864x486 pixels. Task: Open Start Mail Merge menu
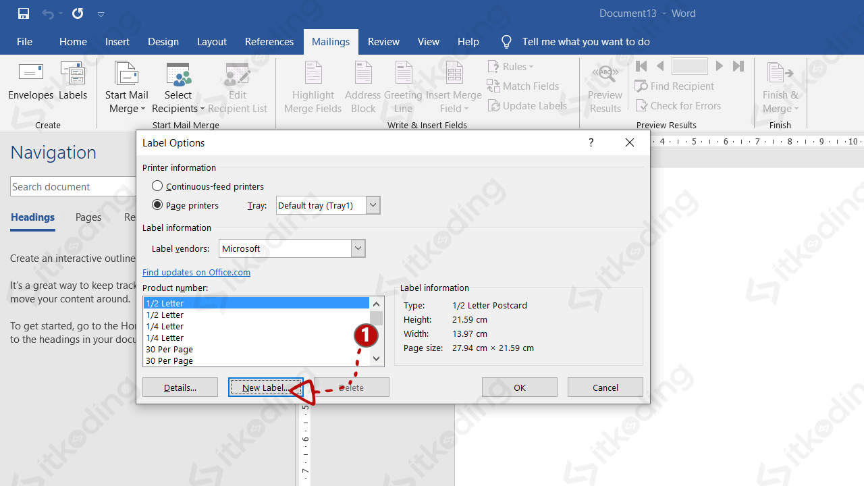click(x=127, y=88)
